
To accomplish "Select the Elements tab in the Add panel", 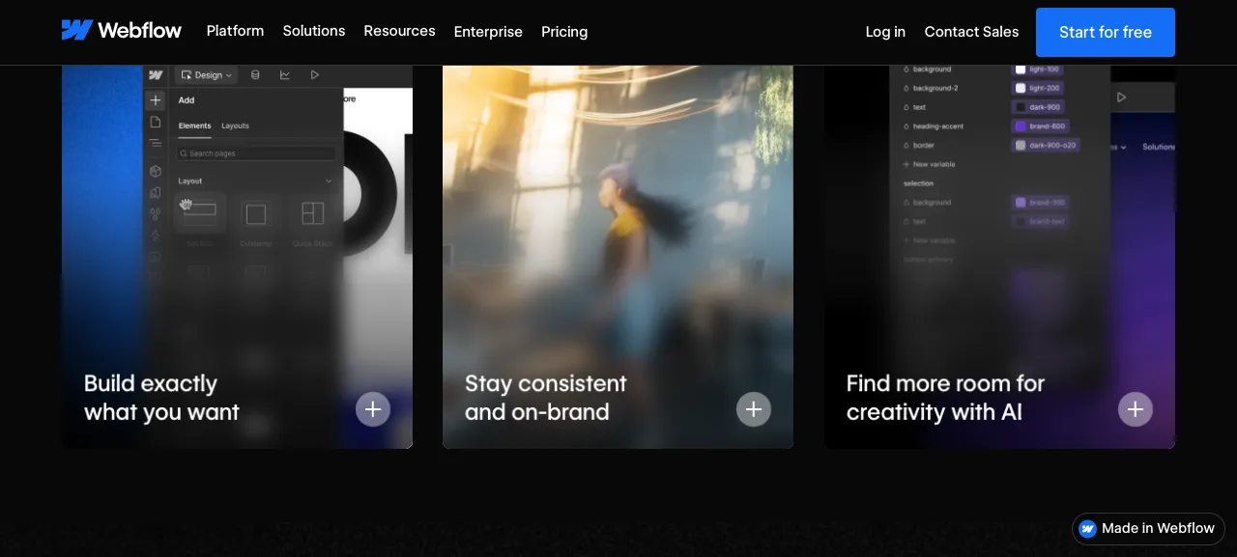I will (194, 125).
